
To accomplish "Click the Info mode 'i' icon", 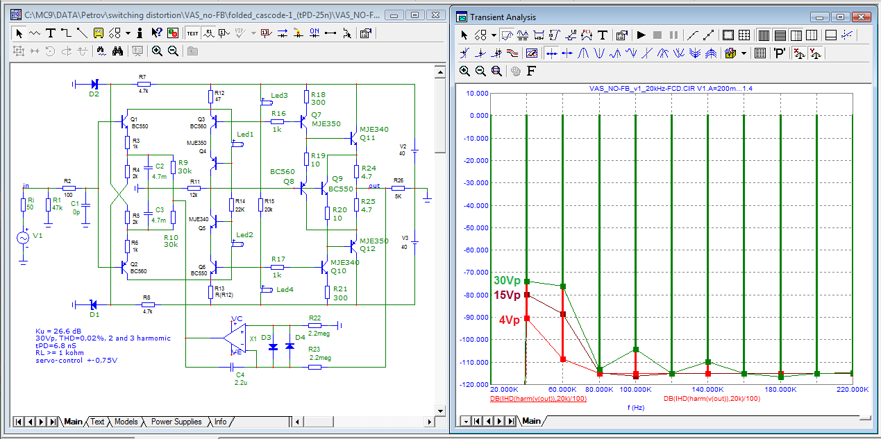I will [x=140, y=33].
